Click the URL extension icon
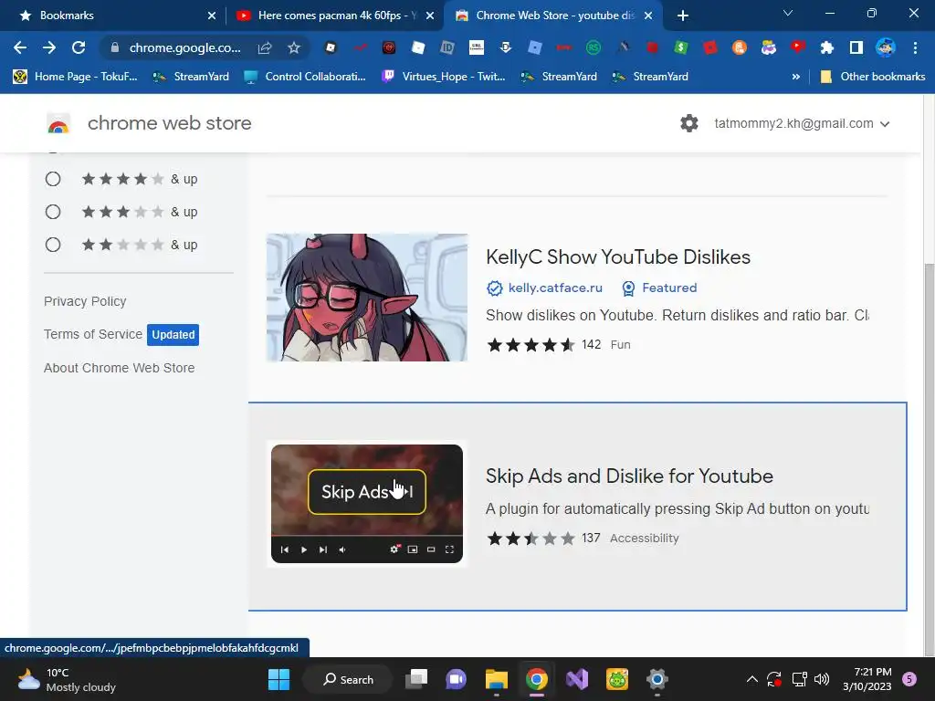 [x=477, y=47]
